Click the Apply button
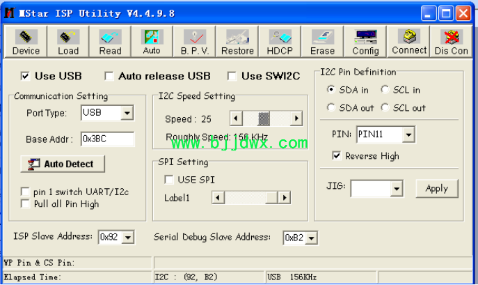The image size is (478, 285). pos(437,188)
